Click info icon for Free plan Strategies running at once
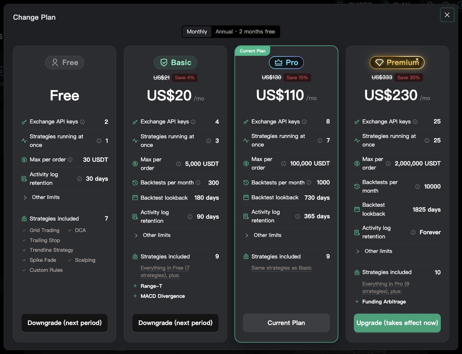 point(99,141)
